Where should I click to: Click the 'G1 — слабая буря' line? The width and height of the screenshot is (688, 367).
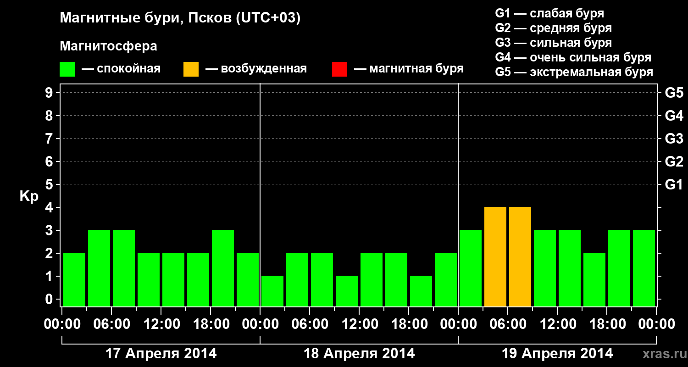click(x=549, y=13)
